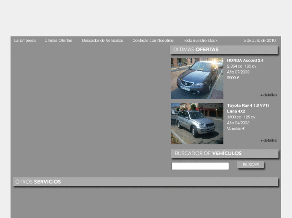Go to Últimas Ofertas in navigation bar
Screen dimensions: 292x218
[x=58, y=40]
